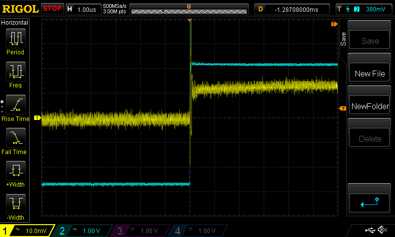Viewport: 395px width, 237px height.
Task: Click the trigger T label in top bar
Action: coord(339,9)
